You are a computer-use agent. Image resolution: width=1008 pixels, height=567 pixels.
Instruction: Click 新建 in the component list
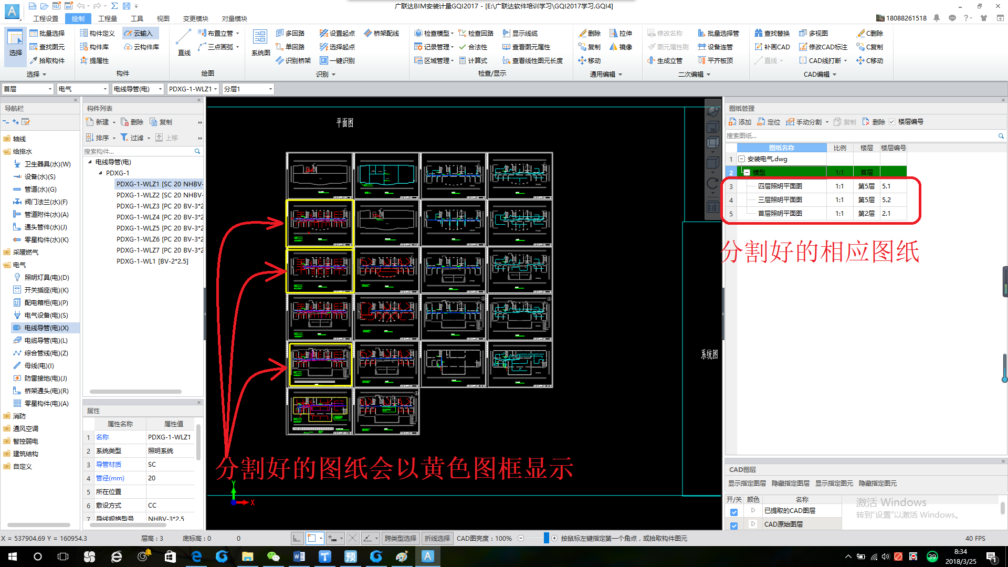[98, 122]
